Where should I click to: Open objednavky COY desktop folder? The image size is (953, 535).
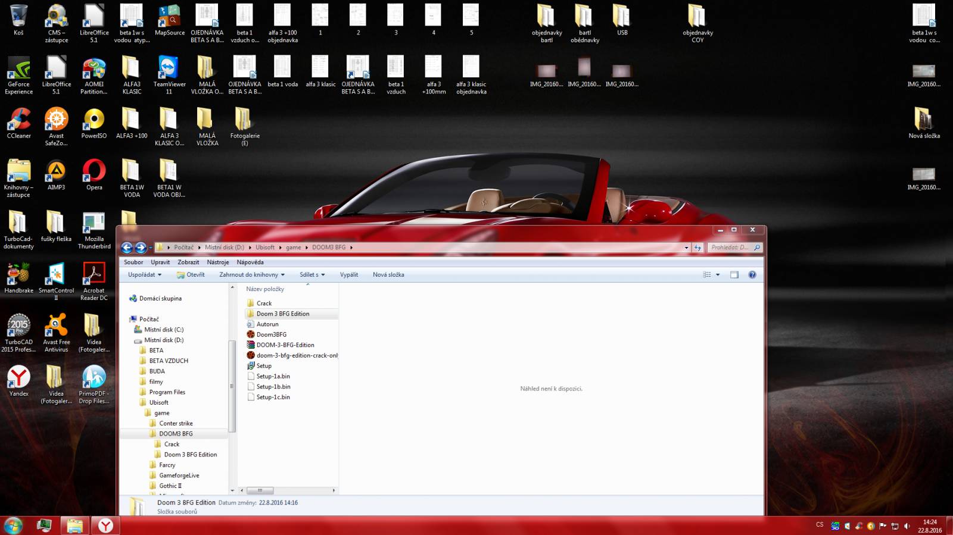pos(697,24)
